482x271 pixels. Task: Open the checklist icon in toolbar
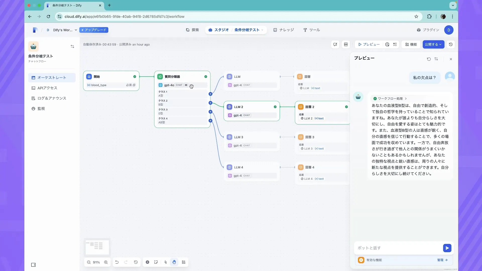395,44
